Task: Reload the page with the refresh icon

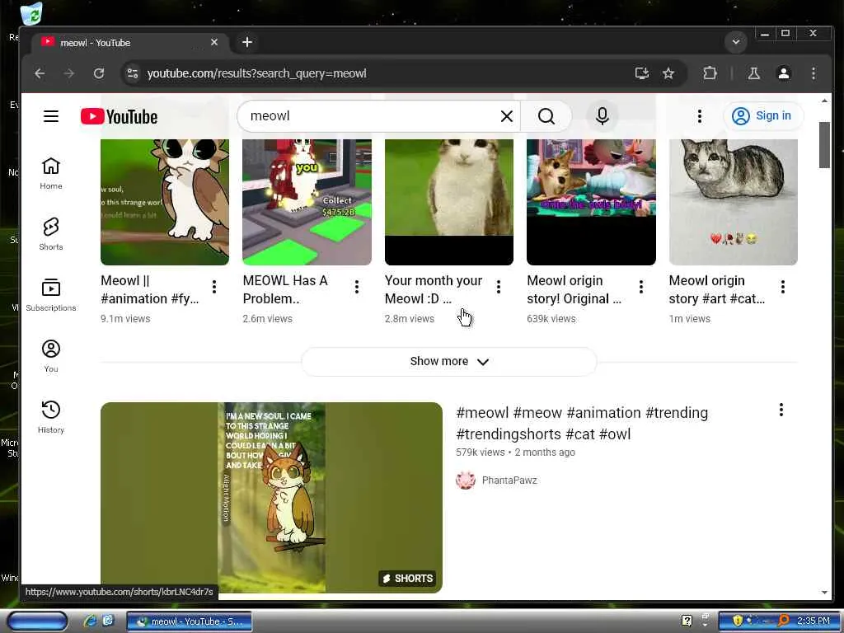Action: [99, 73]
